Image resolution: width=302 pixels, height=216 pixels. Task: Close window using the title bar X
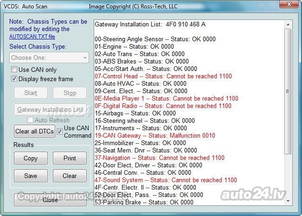pyautogui.click(x=289, y=4)
